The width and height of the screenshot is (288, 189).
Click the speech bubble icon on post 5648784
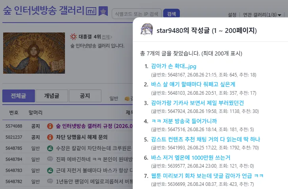[x=50, y=159]
